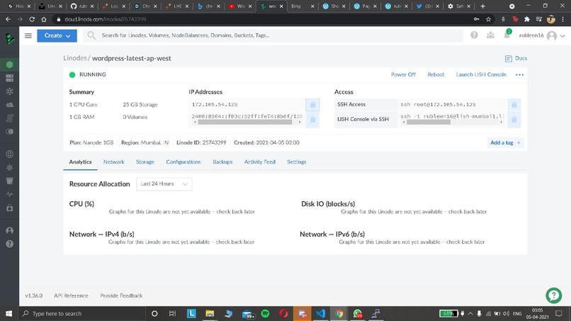The image size is (571, 321).
Task: Toggle the hamburger navigation menu
Action: (x=28, y=35)
